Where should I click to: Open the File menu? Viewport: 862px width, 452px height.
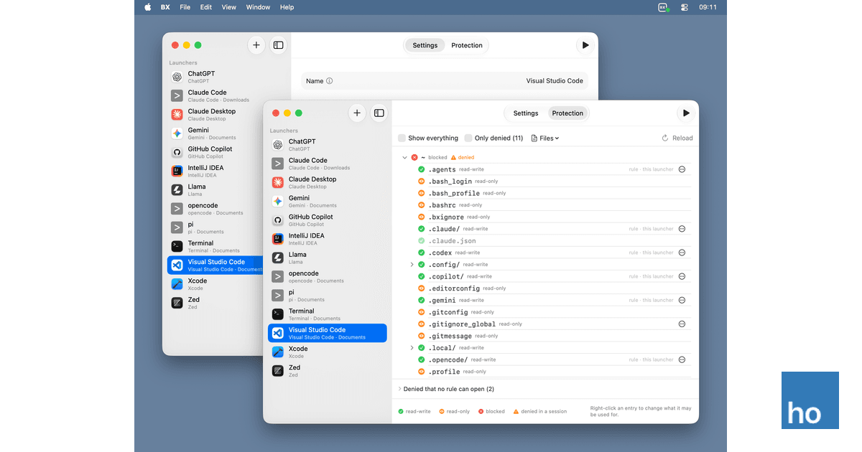point(185,7)
